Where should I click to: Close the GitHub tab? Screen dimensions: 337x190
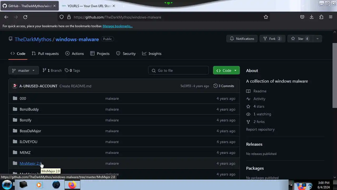[54, 6]
